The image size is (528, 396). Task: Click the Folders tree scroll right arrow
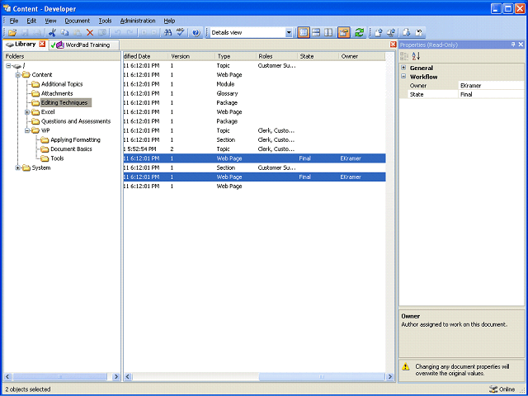[115, 377]
